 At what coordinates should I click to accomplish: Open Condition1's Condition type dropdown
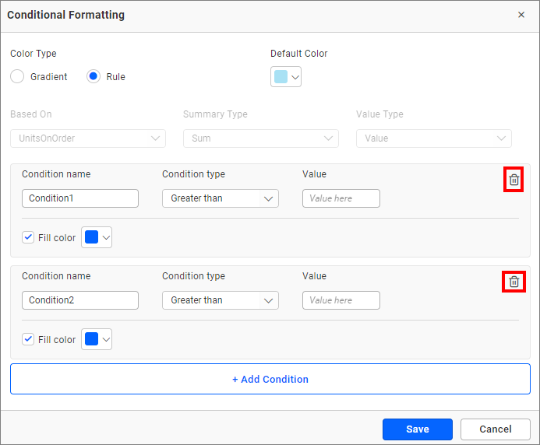coord(220,198)
